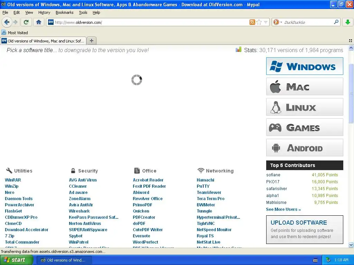
Task: Click the OV site identity icon in address bar
Action: coord(51,22)
